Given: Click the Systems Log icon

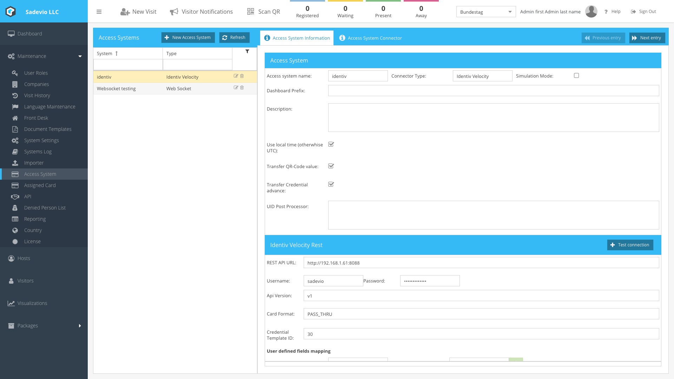Looking at the screenshot, I should click(x=15, y=152).
